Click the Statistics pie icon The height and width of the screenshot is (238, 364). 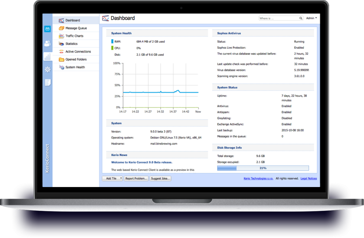61,44
